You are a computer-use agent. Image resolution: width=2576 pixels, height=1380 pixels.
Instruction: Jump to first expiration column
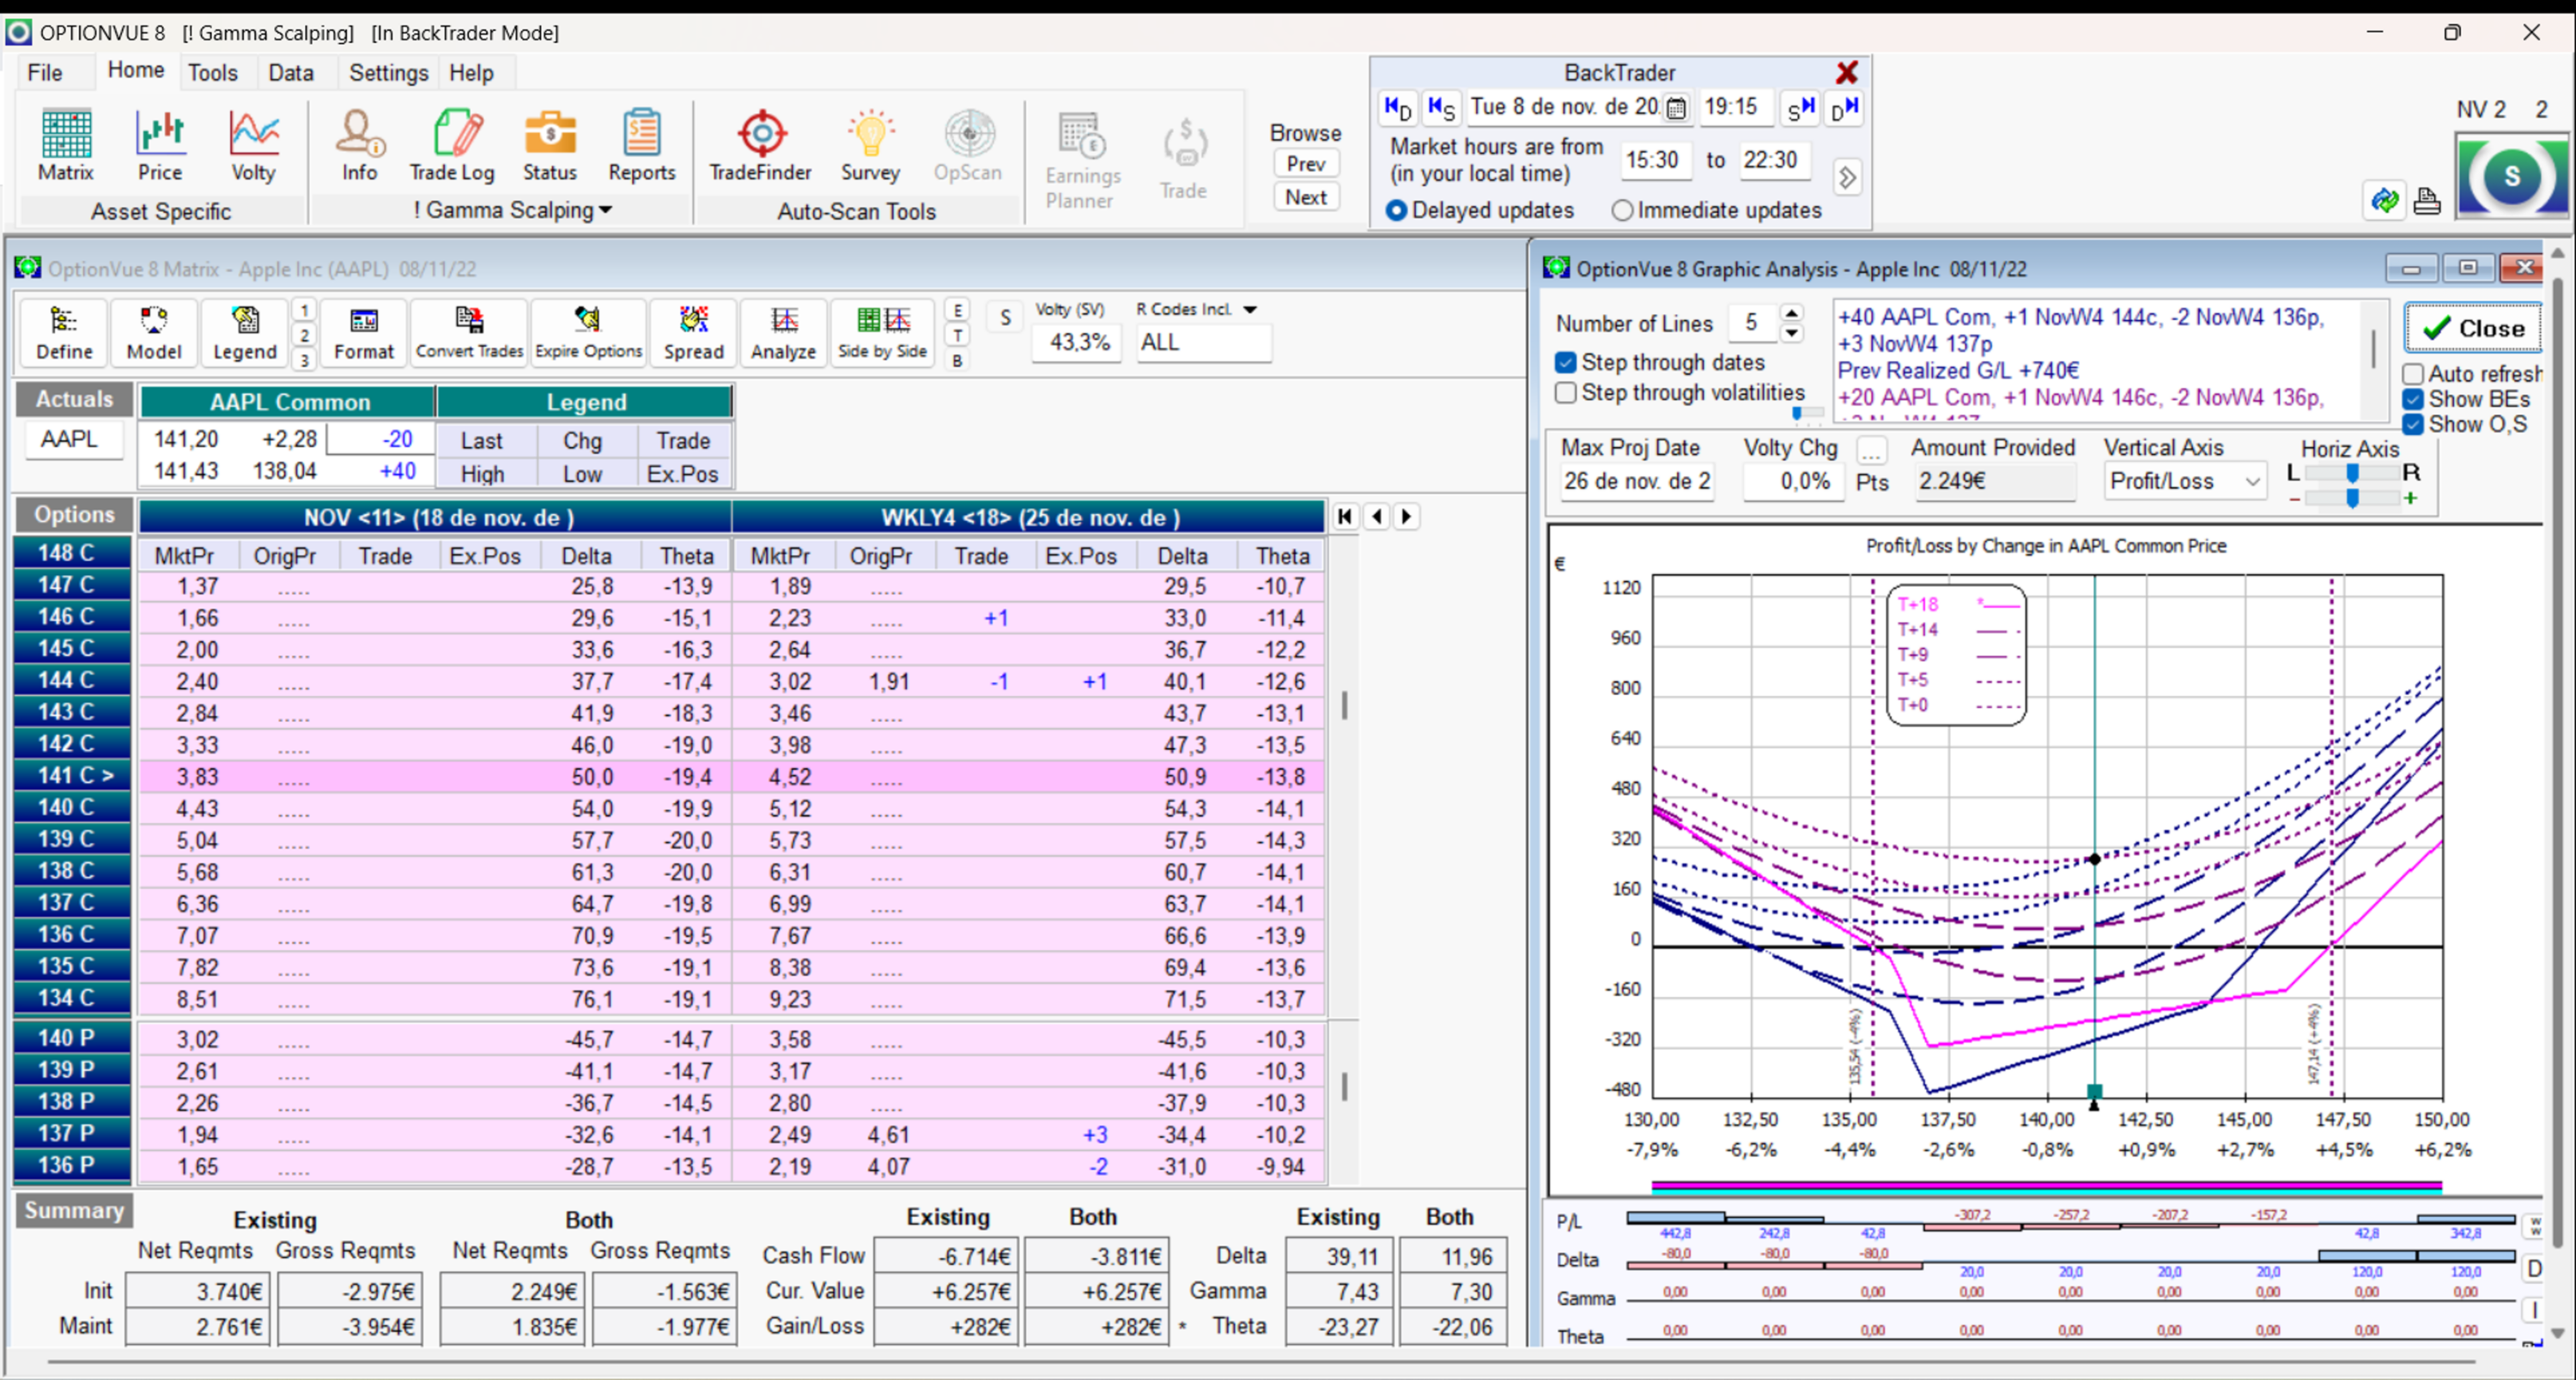coord(1344,517)
